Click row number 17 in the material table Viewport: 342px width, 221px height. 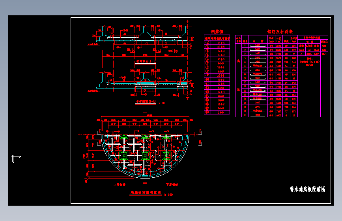pos(245,111)
